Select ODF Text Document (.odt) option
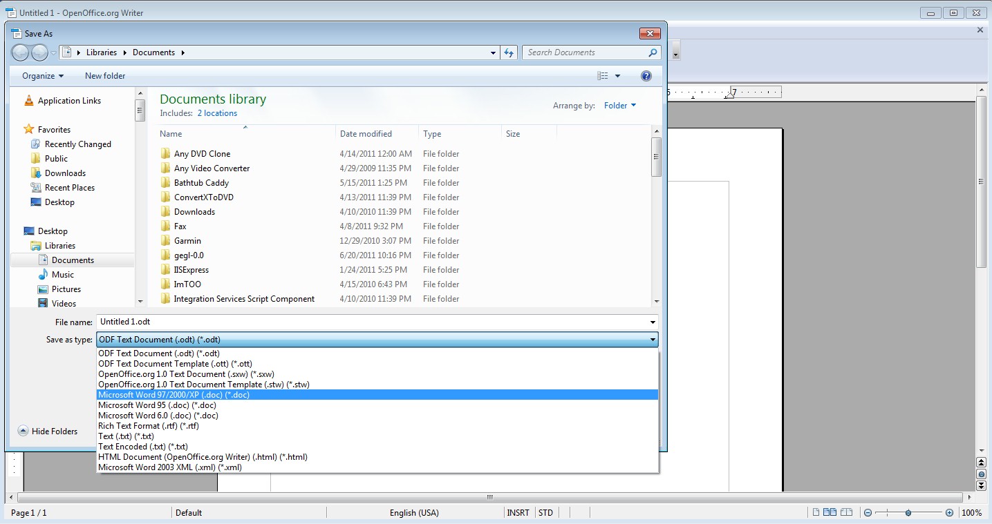 pos(377,353)
